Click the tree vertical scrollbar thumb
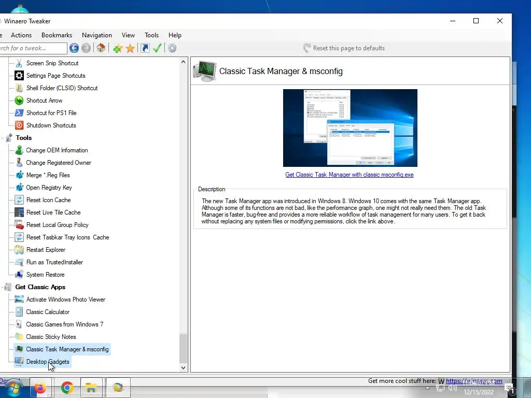Screen dimensions: 531x398 (x=183, y=348)
